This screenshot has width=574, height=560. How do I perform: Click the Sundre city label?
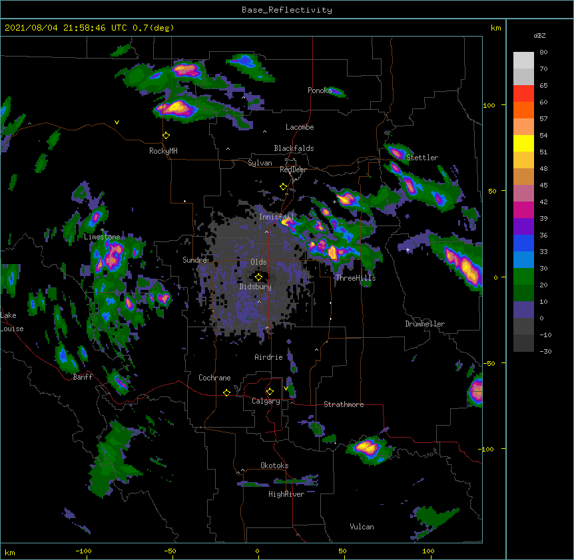(194, 260)
